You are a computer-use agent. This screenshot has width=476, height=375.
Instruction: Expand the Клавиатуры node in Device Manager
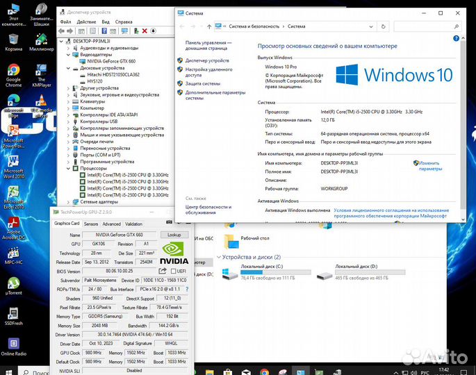[68, 101]
